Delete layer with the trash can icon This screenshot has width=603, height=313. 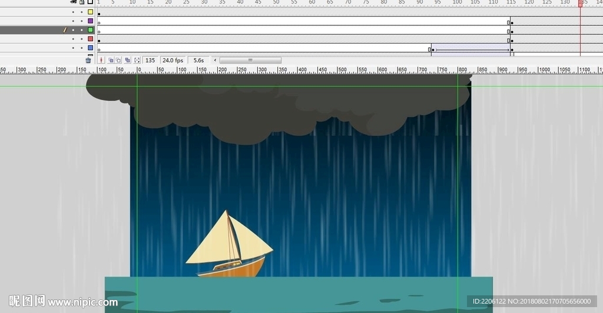[x=88, y=60]
